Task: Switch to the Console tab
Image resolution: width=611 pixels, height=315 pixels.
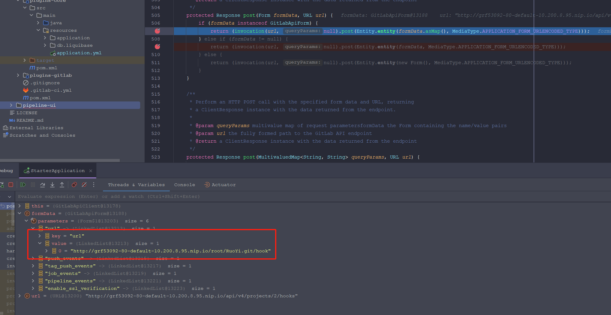Action: [x=185, y=185]
